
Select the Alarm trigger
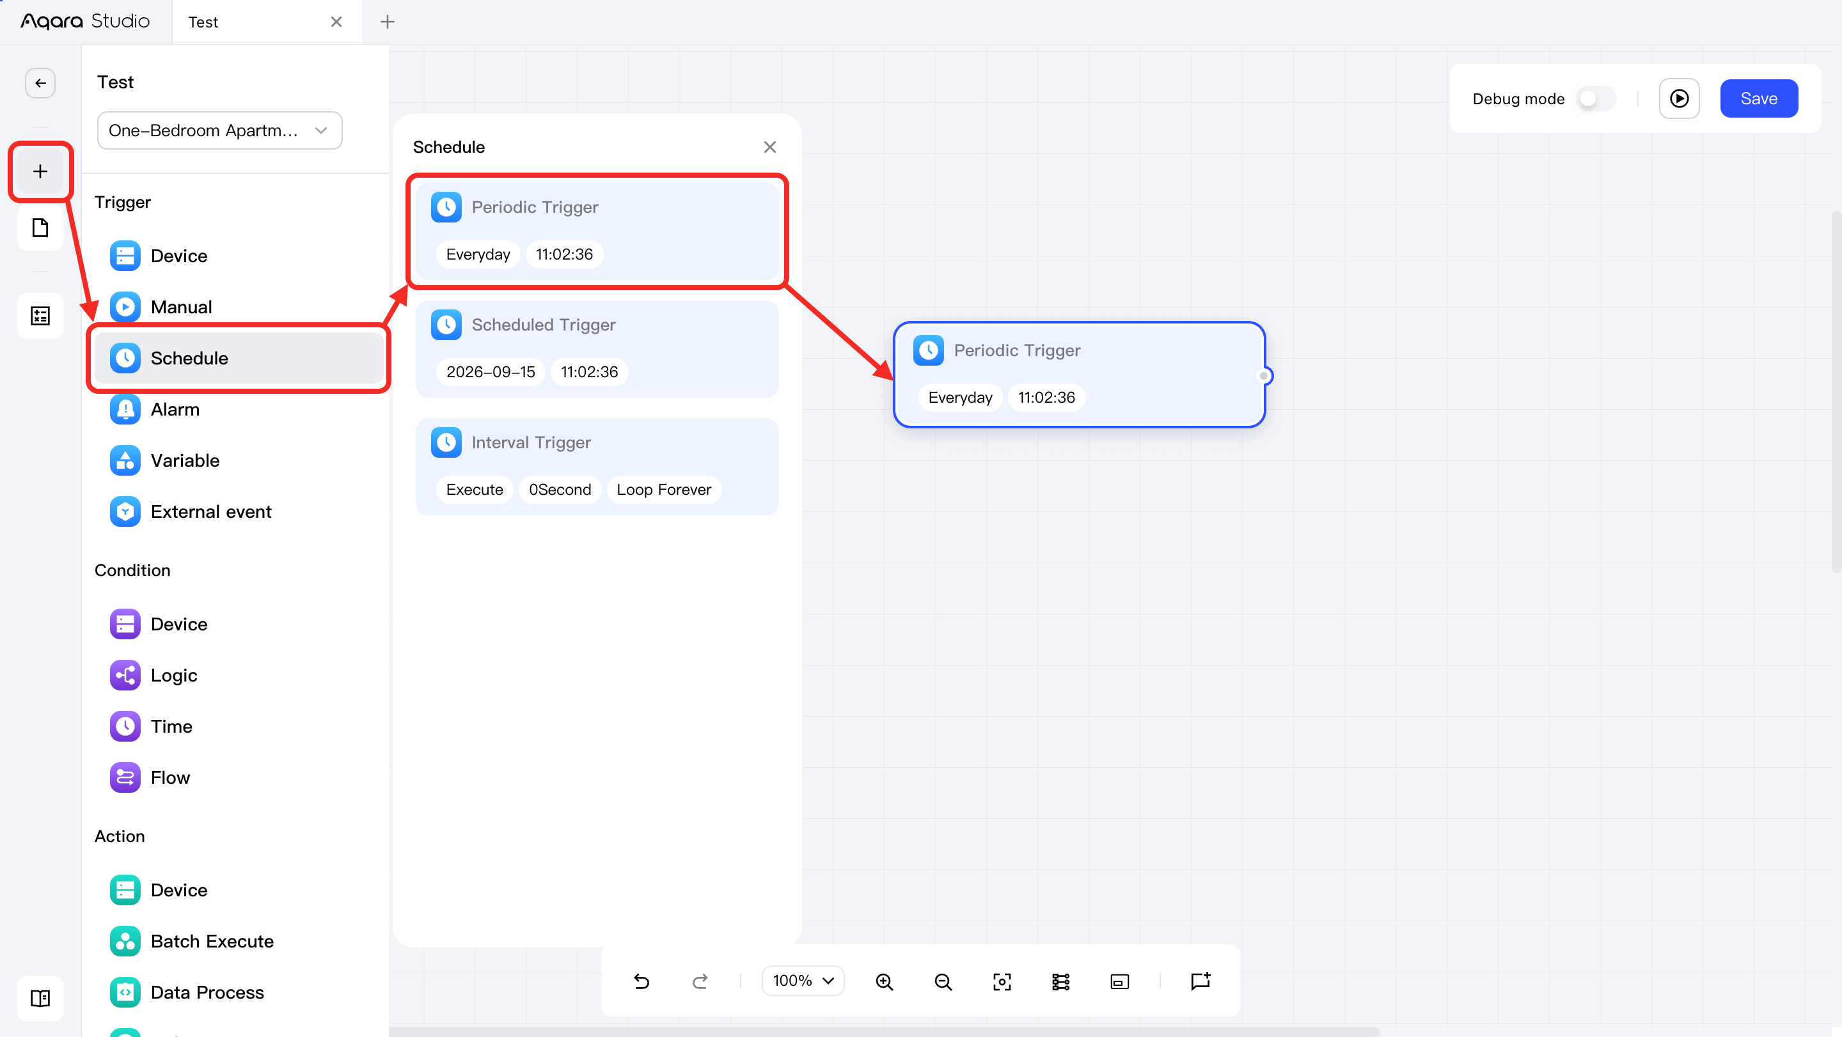point(239,409)
